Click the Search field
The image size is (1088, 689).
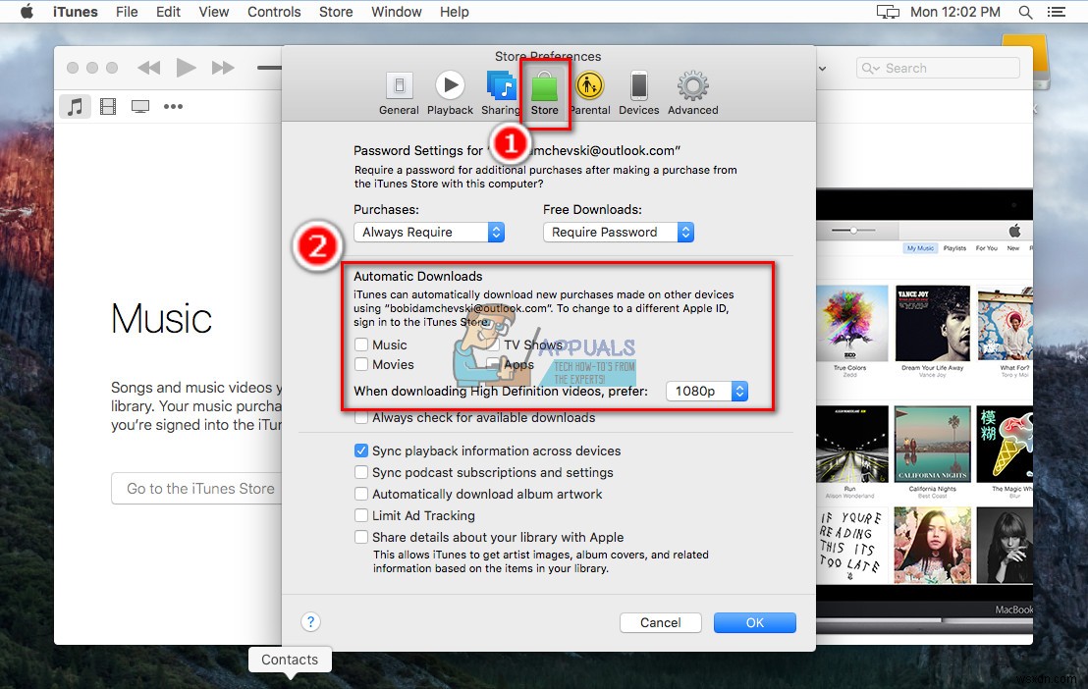pos(938,68)
